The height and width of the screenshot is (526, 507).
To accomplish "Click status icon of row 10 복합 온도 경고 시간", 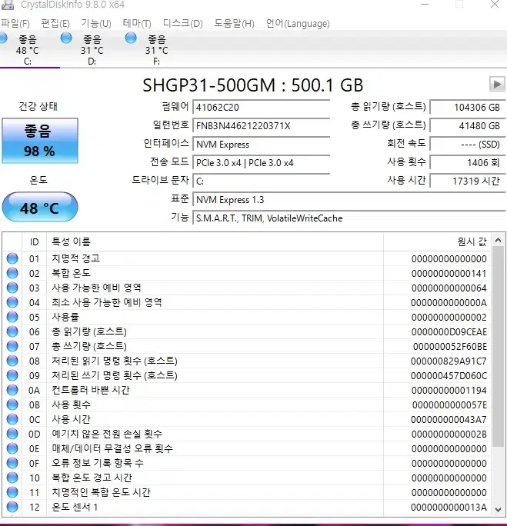I will pos(12,478).
